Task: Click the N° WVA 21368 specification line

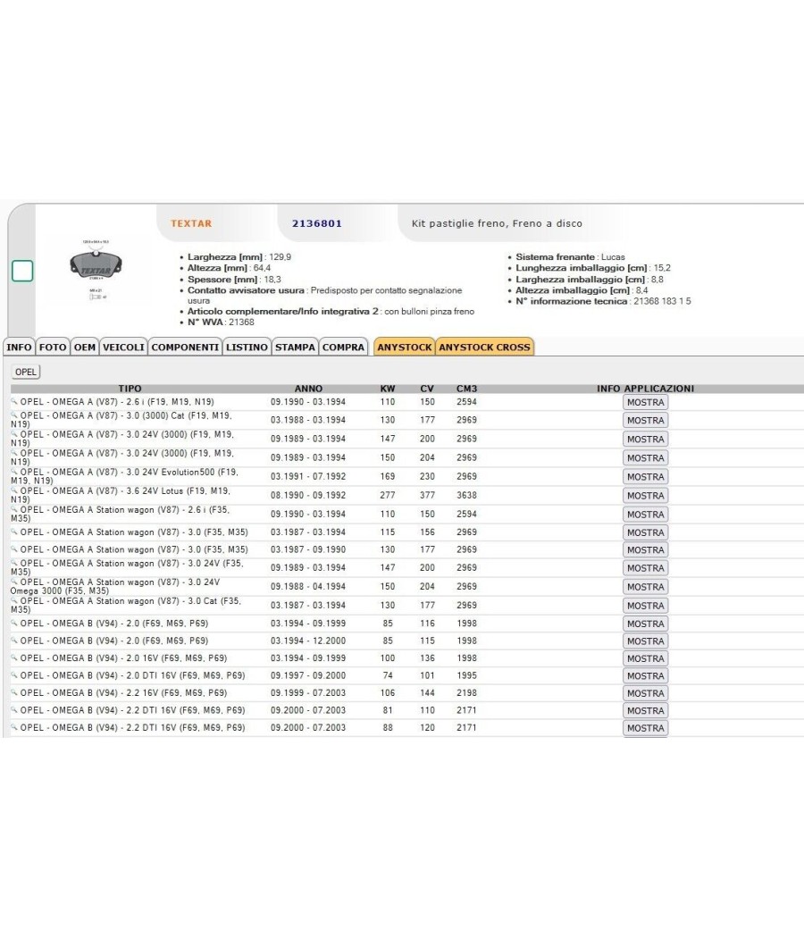Action: click(x=221, y=322)
